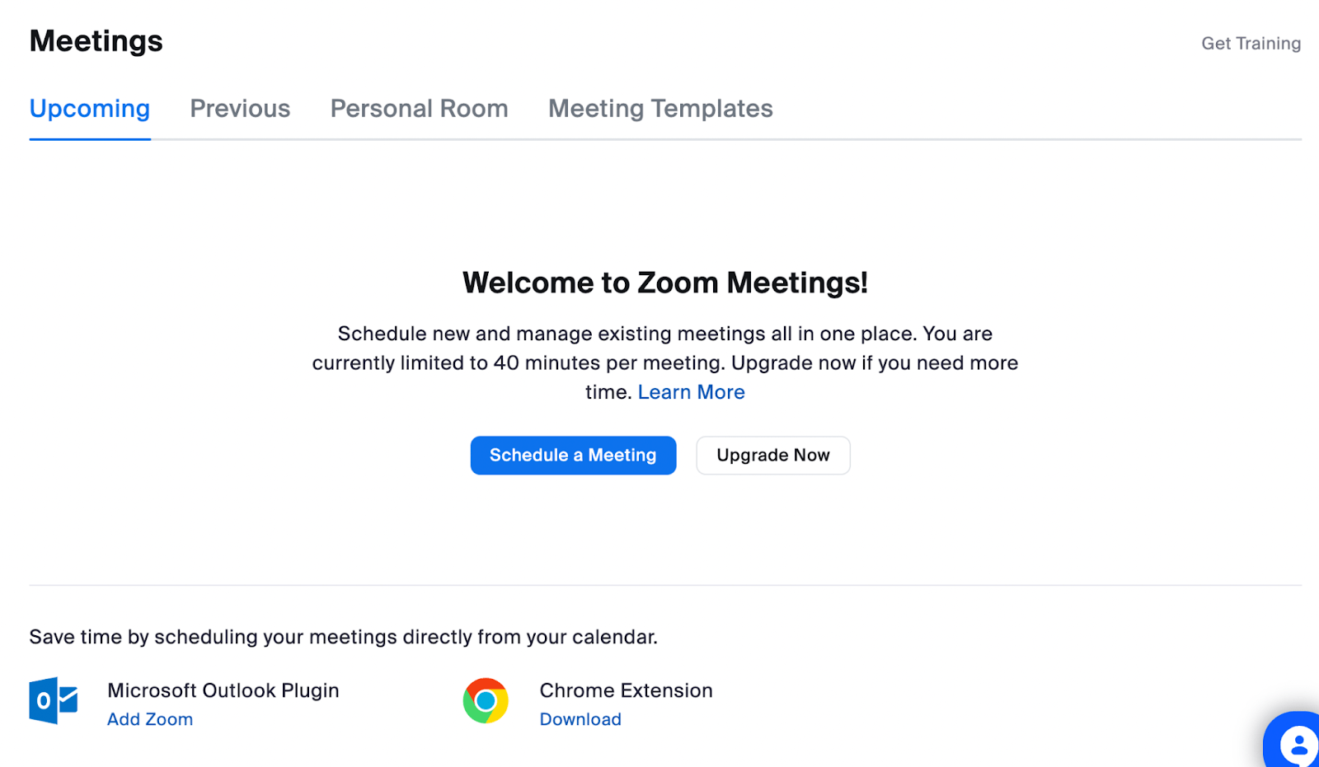Image resolution: width=1319 pixels, height=767 pixels.
Task: Click the blue Upcoming tab underline indicator
Action: (x=89, y=138)
